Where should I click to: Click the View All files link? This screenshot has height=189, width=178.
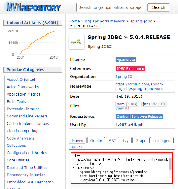[122, 108]
